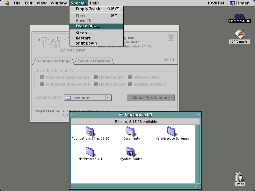Click the Macintosh HD horizontal scrollbar
Viewport: 255px width, 191px height.
[133, 186]
